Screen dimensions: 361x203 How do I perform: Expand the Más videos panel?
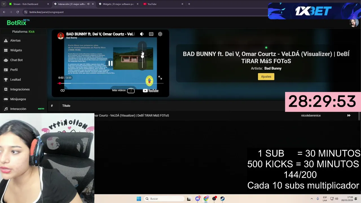coord(123,91)
